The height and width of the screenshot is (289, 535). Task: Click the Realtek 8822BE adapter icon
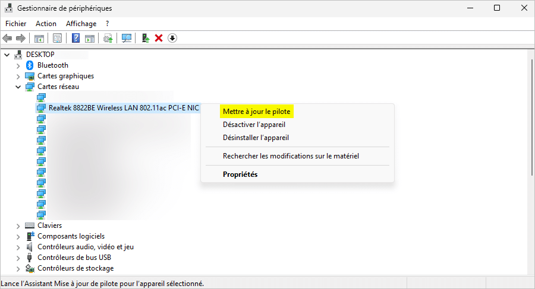pos(41,108)
